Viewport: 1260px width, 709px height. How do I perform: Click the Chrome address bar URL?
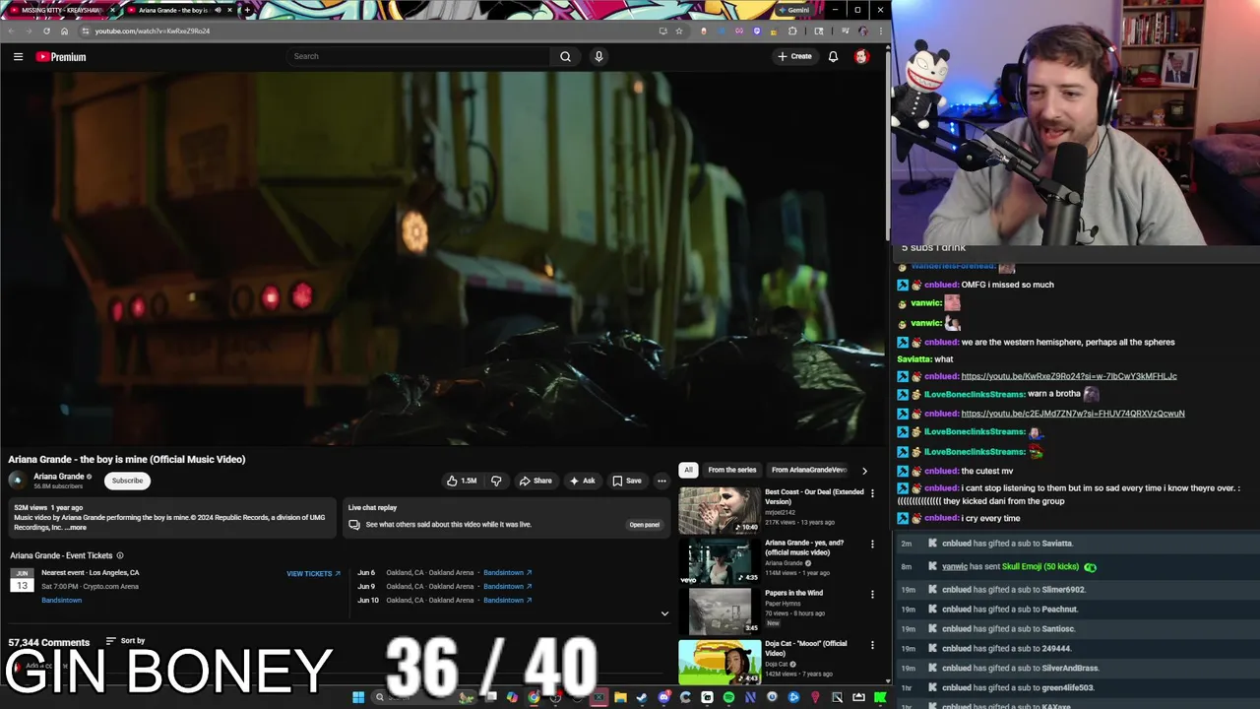(153, 31)
